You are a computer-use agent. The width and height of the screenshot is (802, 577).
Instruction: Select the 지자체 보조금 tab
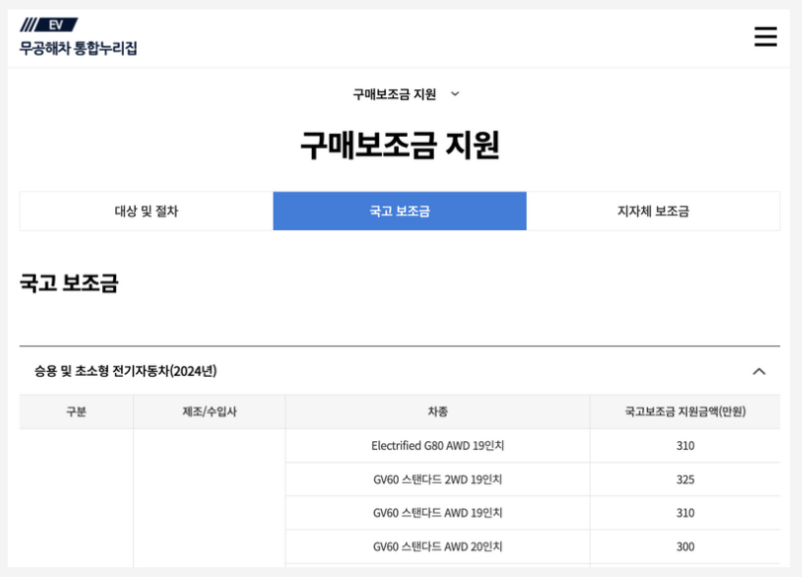[652, 210]
